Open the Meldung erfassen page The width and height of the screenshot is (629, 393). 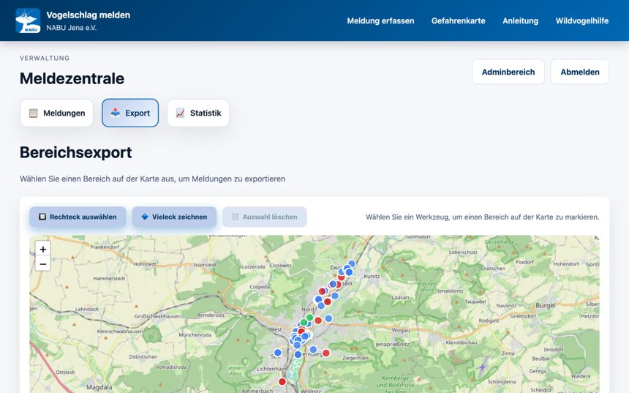(x=380, y=21)
